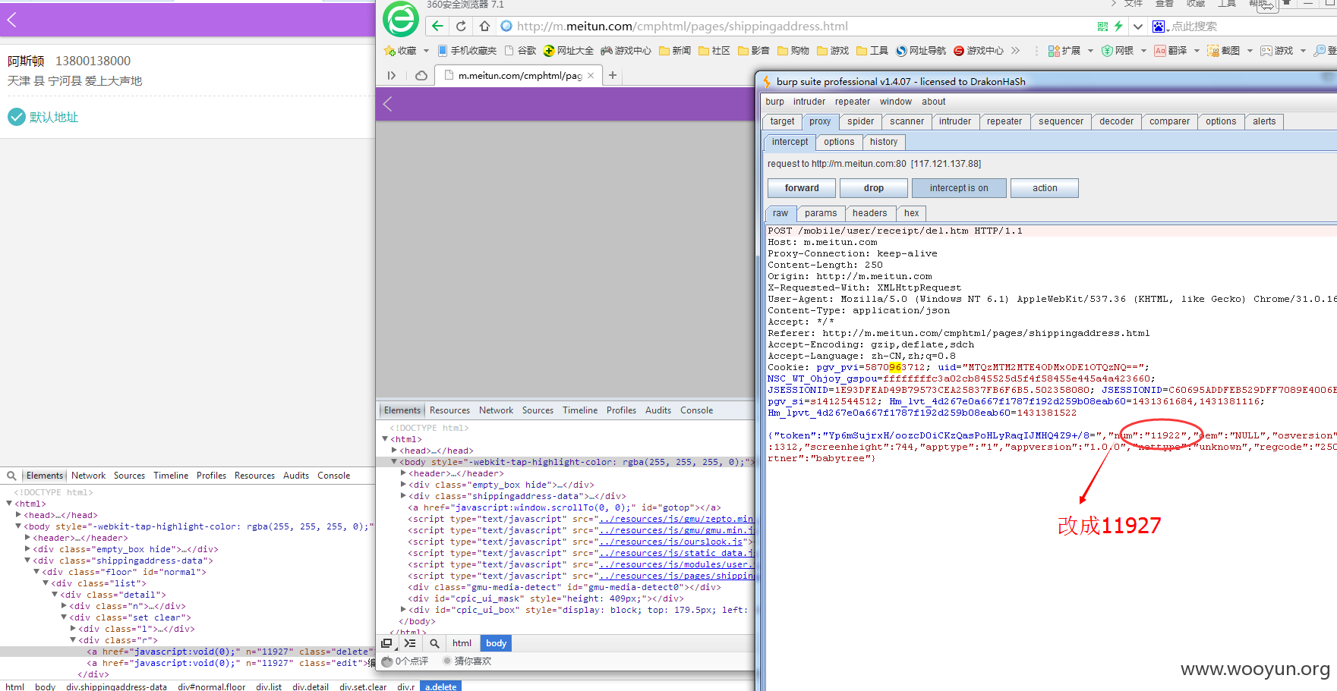This screenshot has height=691, width=1337.
Task: Open the proxy 'history' sub-tab
Action: (x=884, y=142)
